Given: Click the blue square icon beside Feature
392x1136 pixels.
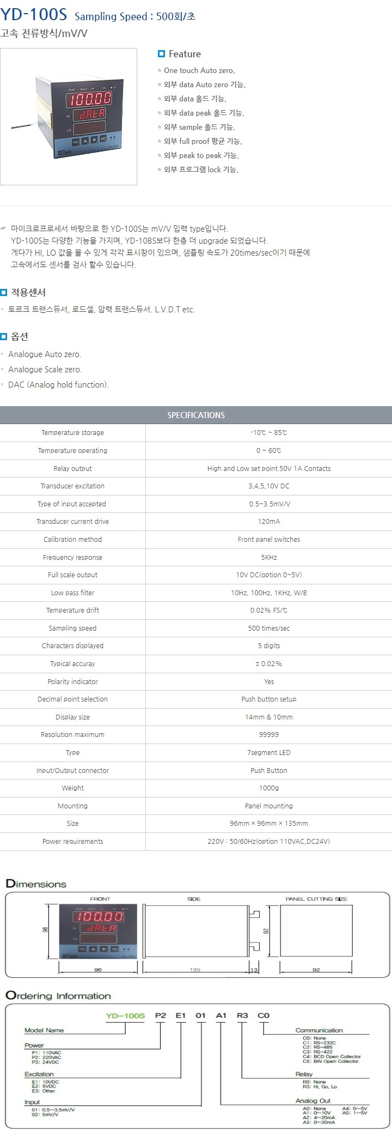Looking at the screenshot, I should coord(161,54).
